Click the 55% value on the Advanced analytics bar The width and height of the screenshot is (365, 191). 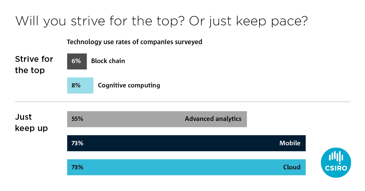[x=77, y=119]
